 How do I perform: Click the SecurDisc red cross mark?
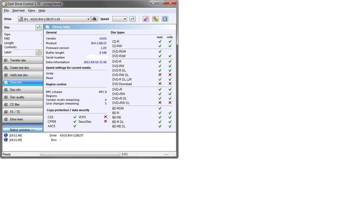106,122
